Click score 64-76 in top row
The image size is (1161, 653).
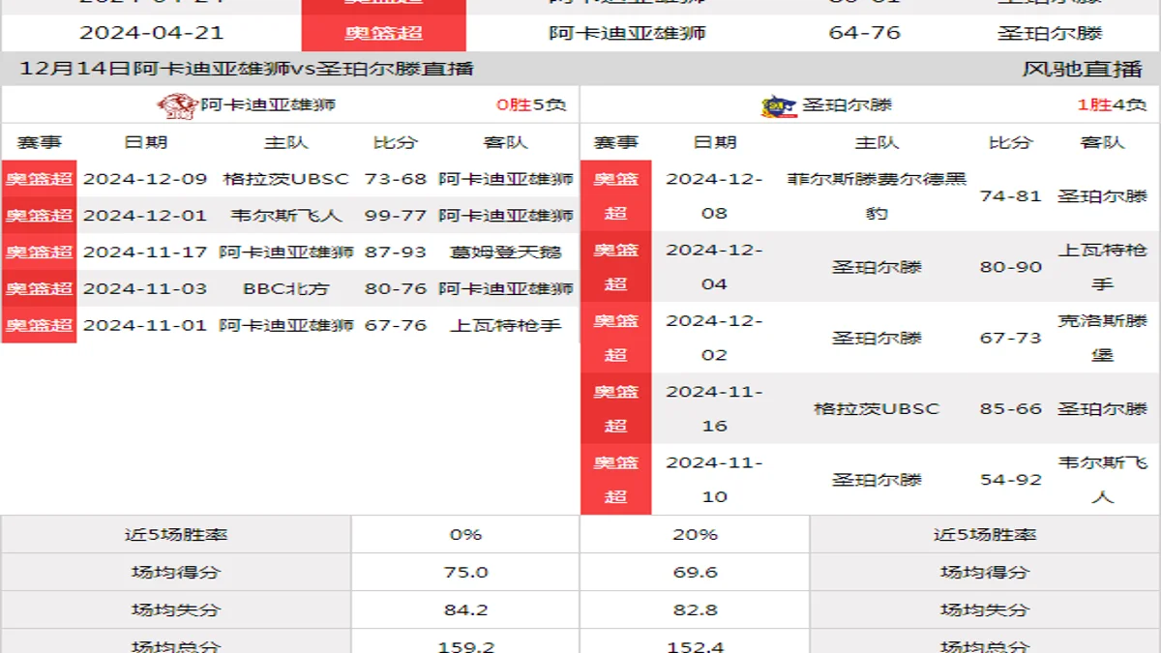[865, 33]
